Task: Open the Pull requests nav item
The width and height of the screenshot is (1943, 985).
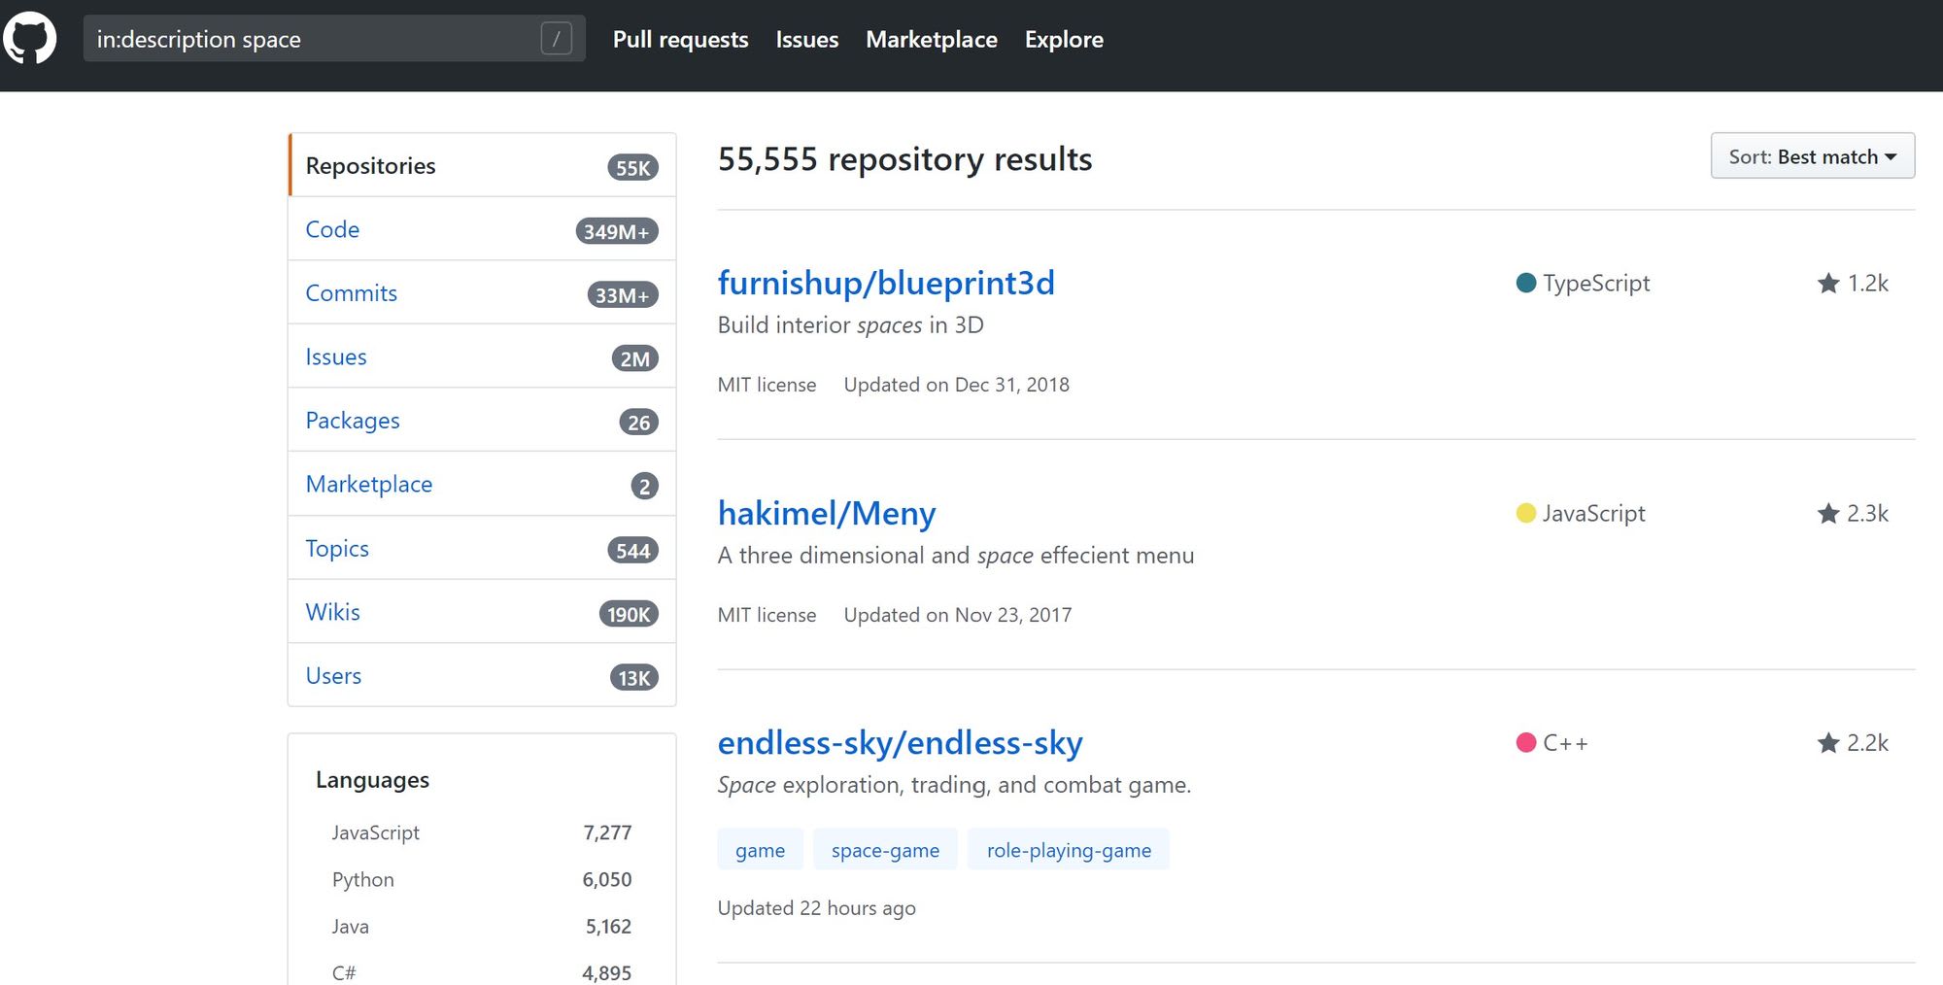Action: click(x=680, y=39)
